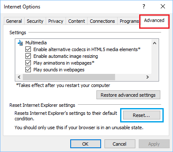
Task: Click the horizontal scroll right arrow
Action: 148,77
